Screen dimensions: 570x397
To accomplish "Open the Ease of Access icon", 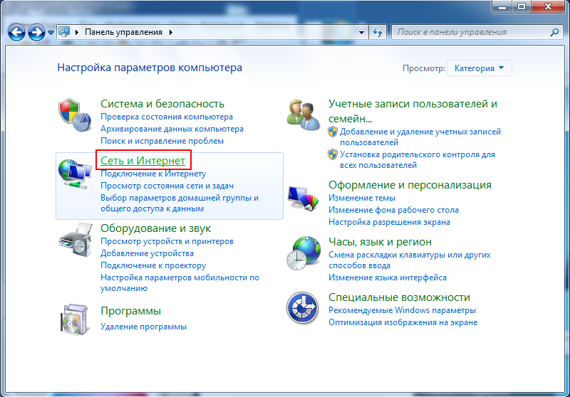I will [304, 308].
